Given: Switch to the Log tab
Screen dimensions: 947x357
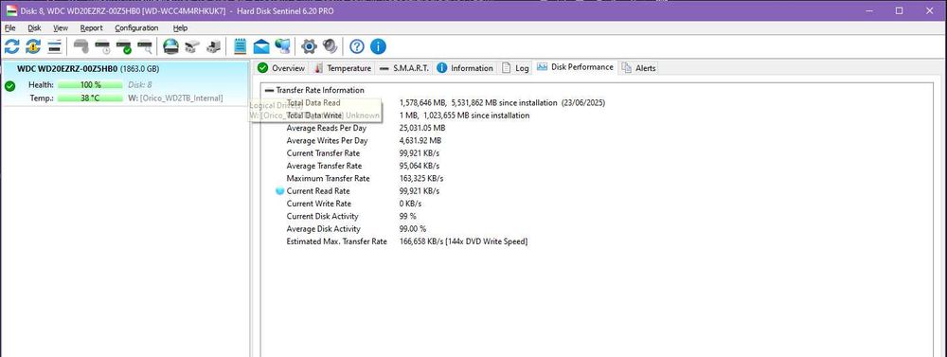Looking at the screenshot, I should [x=515, y=67].
